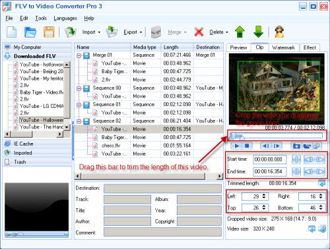Viewport: 330px width, 249px height.
Task: Switch to the Effect tab
Action: point(310,47)
